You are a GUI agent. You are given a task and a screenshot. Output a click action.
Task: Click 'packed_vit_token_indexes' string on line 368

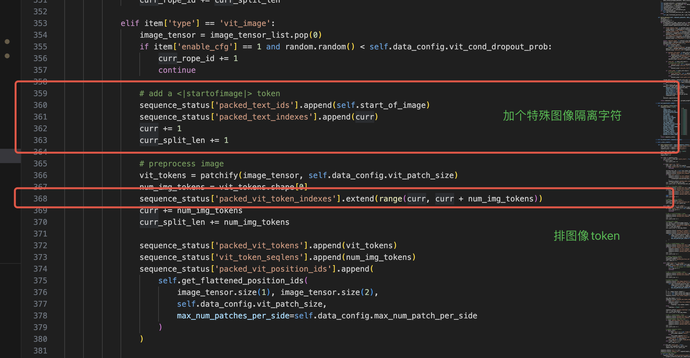tap(275, 199)
